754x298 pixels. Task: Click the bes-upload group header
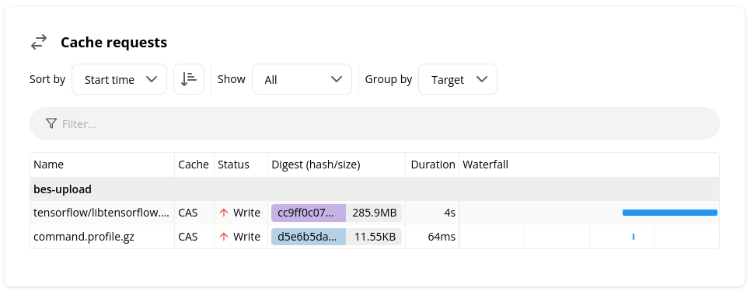[x=62, y=189]
